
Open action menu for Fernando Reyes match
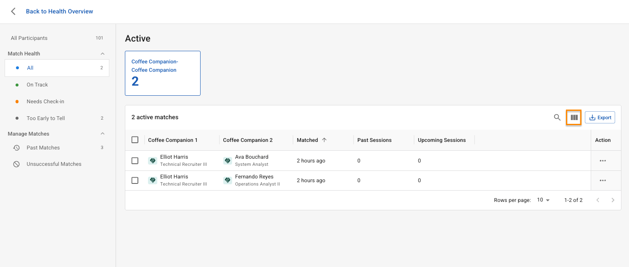click(x=603, y=181)
